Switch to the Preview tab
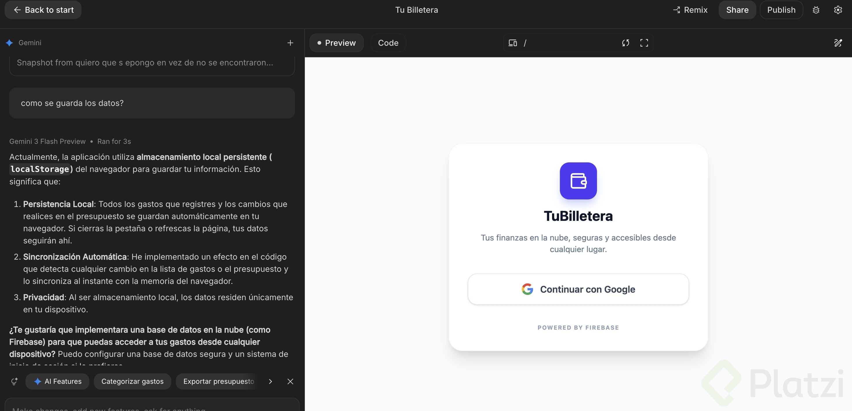852x411 pixels. (336, 43)
